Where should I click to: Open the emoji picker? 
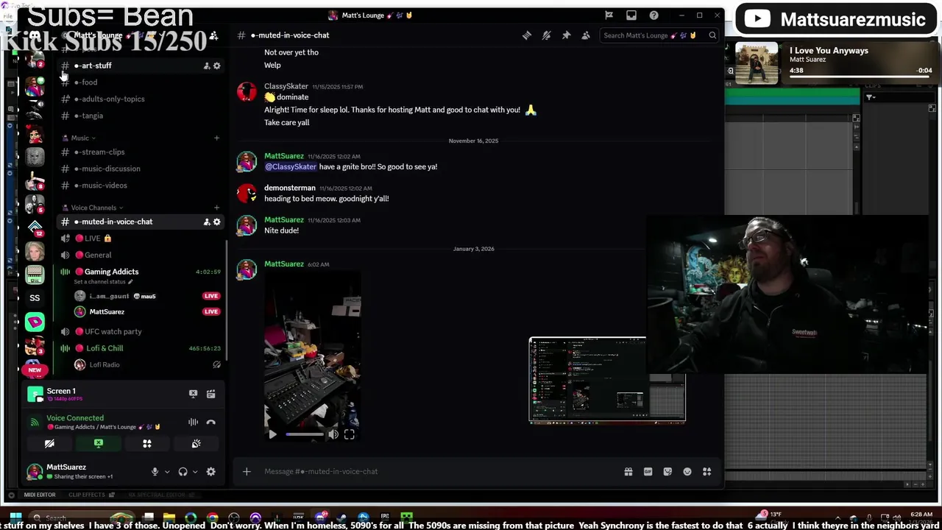(x=687, y=472)
